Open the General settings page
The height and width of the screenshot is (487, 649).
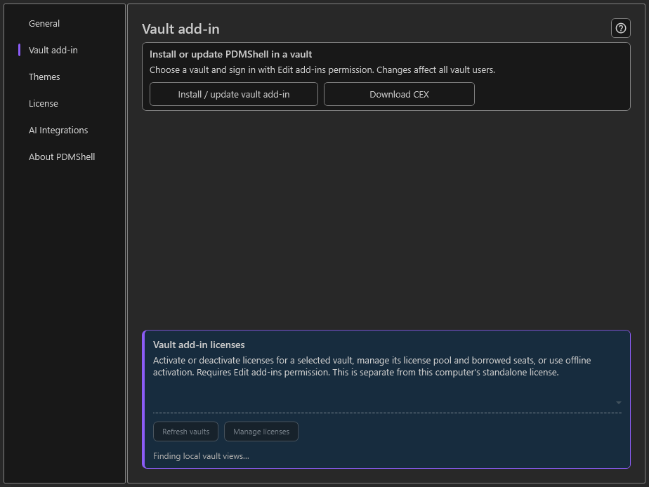click(44, 24)
